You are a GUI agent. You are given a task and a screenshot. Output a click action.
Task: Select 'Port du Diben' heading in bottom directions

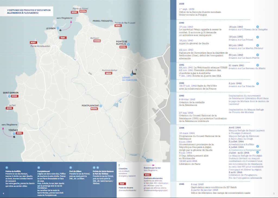tap(75, 171)
